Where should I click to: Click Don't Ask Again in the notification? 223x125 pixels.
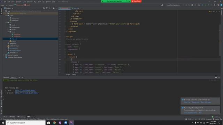click(x=206, y=102)
